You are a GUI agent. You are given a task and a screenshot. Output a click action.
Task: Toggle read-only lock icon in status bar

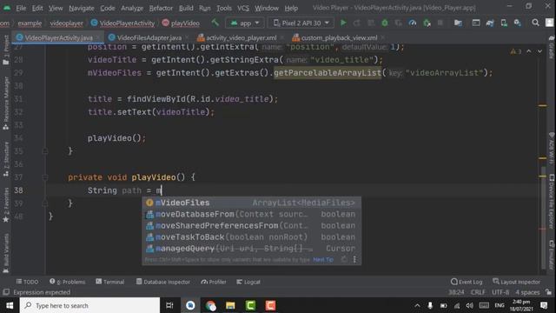pyautogui.click(x=549, y=292)
